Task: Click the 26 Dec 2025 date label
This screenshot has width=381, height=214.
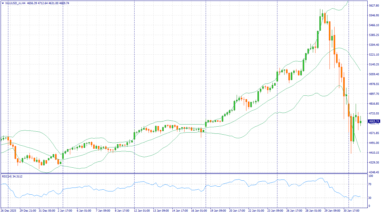Action: pyautogui.click(x=8, y=211)
